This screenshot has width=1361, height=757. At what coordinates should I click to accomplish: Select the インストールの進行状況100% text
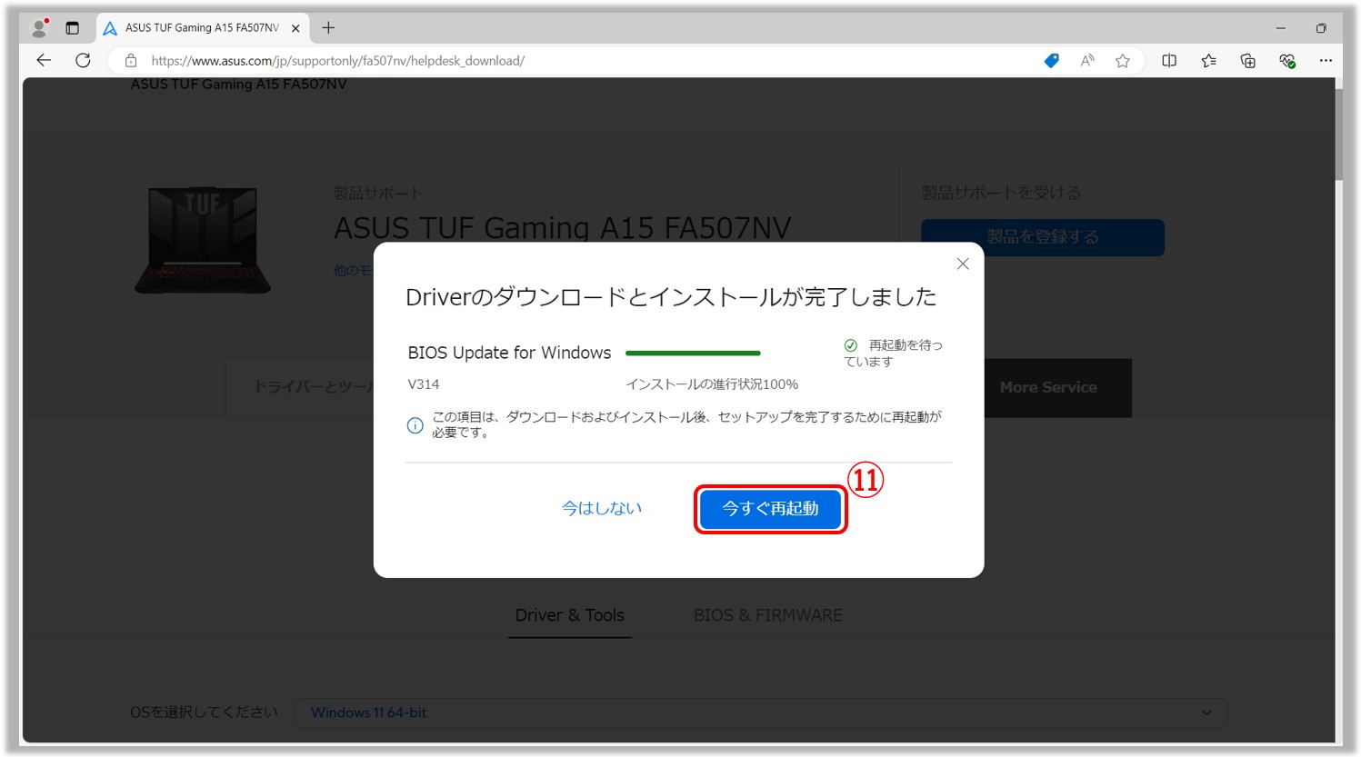712,384
